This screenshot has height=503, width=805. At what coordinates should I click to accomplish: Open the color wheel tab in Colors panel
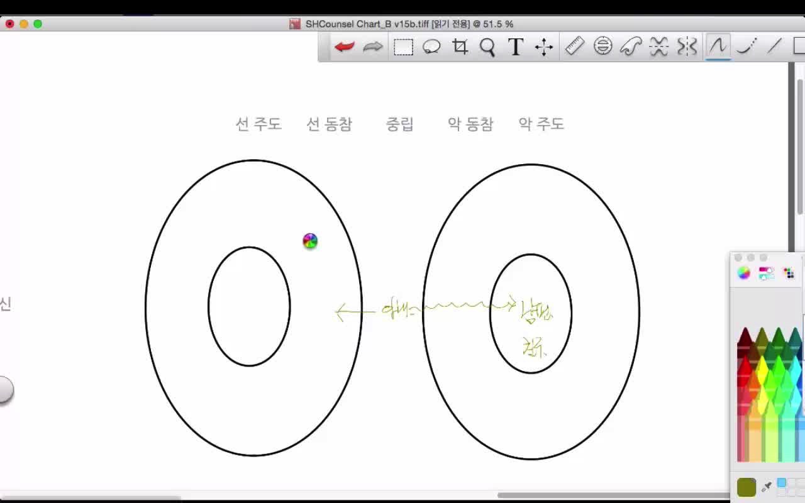[x=744, y=273]
